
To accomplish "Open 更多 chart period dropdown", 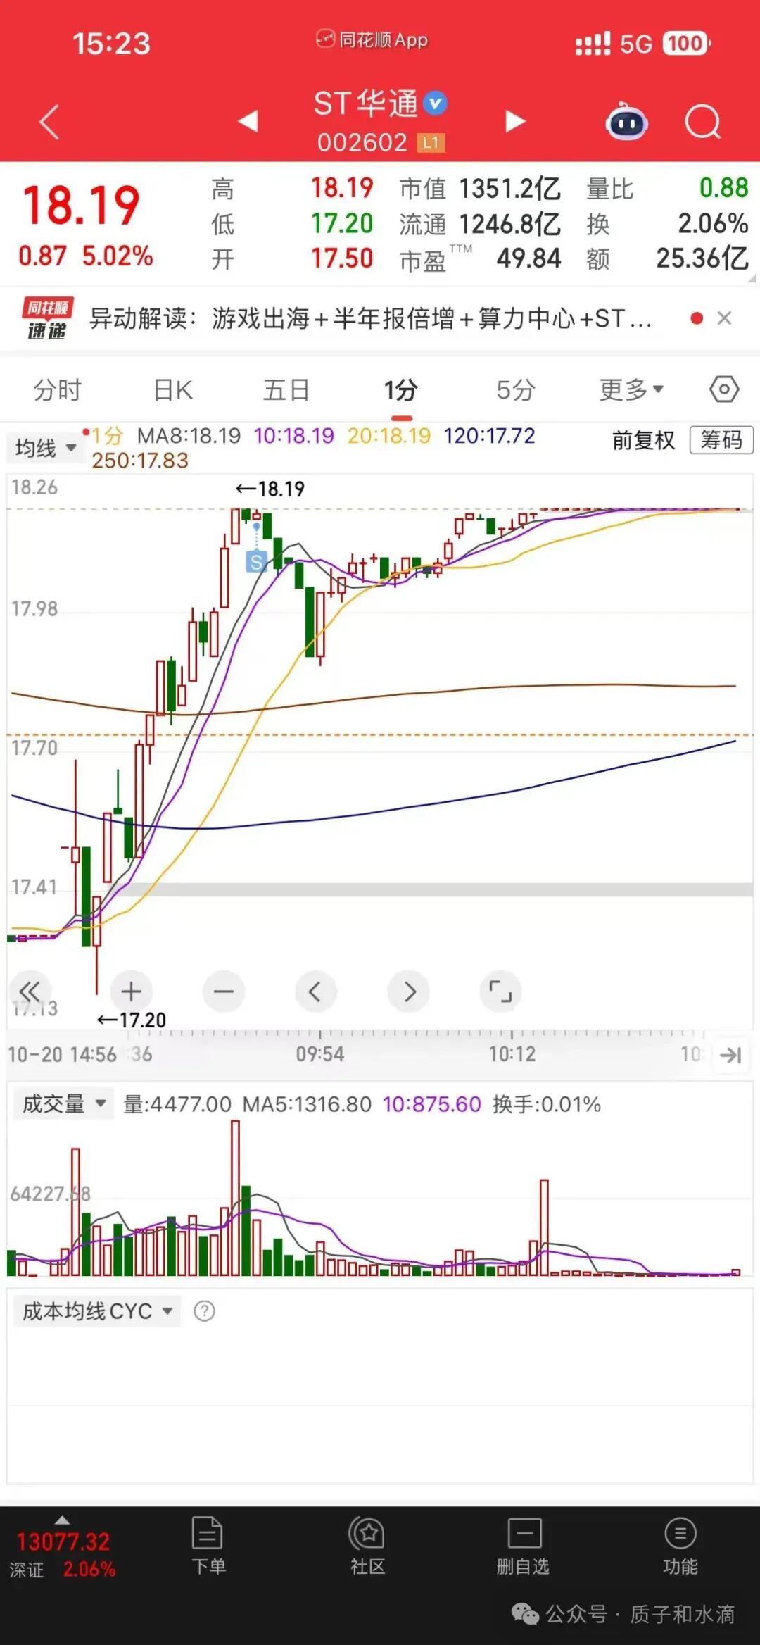I will click(631, 389).
